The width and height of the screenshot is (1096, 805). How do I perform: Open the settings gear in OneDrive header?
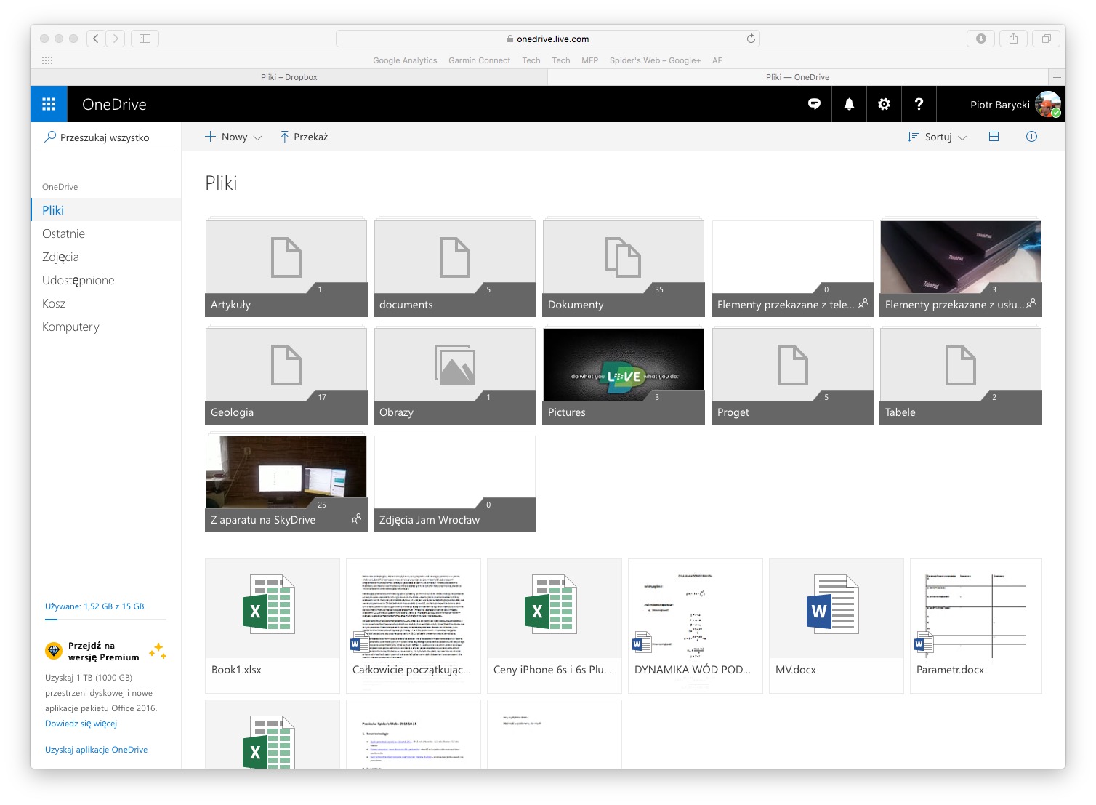click(884, 104)
